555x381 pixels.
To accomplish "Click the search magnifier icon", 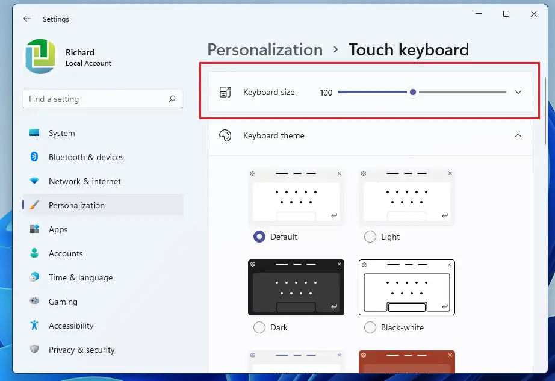I will click(172, 99).
